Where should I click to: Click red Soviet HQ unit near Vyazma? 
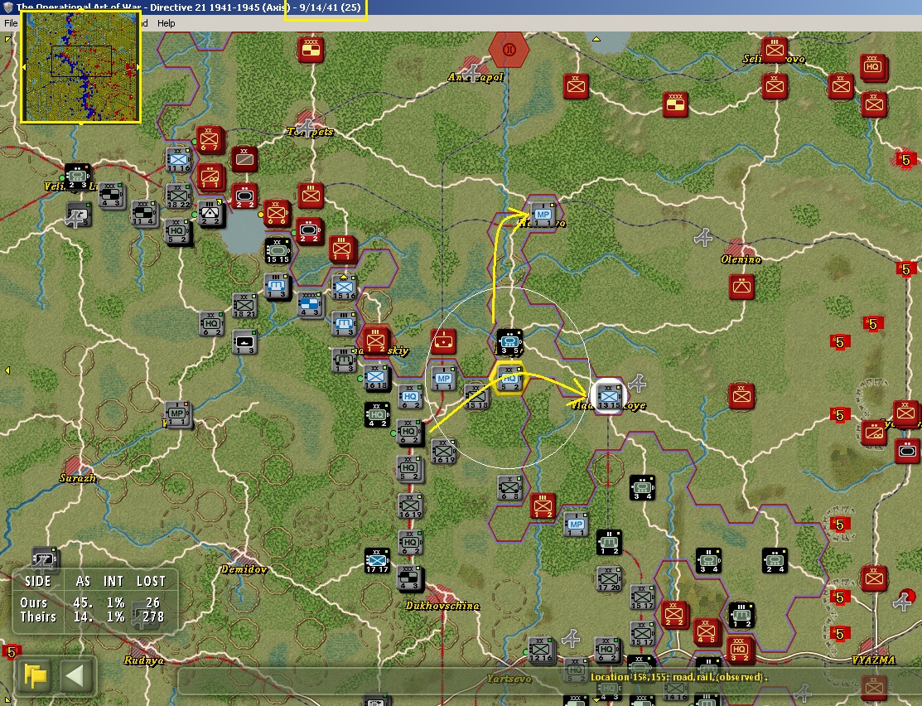(x=739, y=650)
